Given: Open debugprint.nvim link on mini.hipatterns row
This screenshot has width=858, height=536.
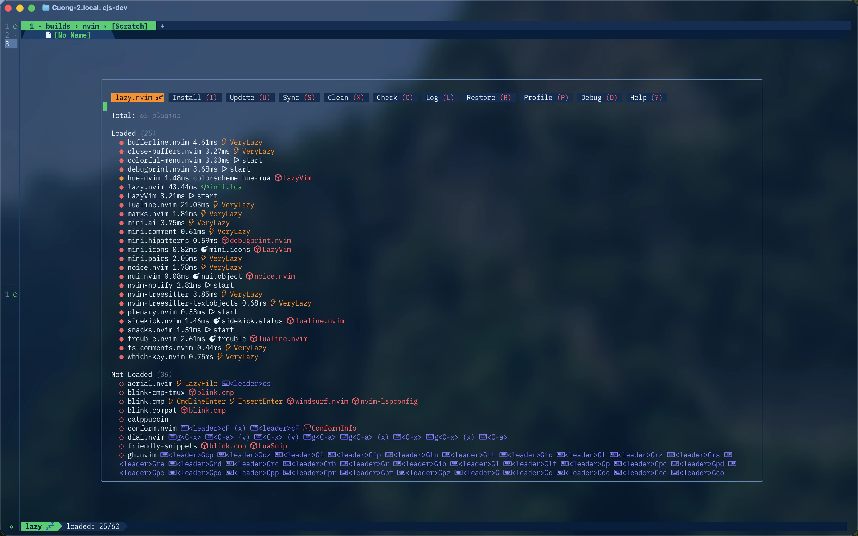Looking at the screenshot, I should (261, 241).
